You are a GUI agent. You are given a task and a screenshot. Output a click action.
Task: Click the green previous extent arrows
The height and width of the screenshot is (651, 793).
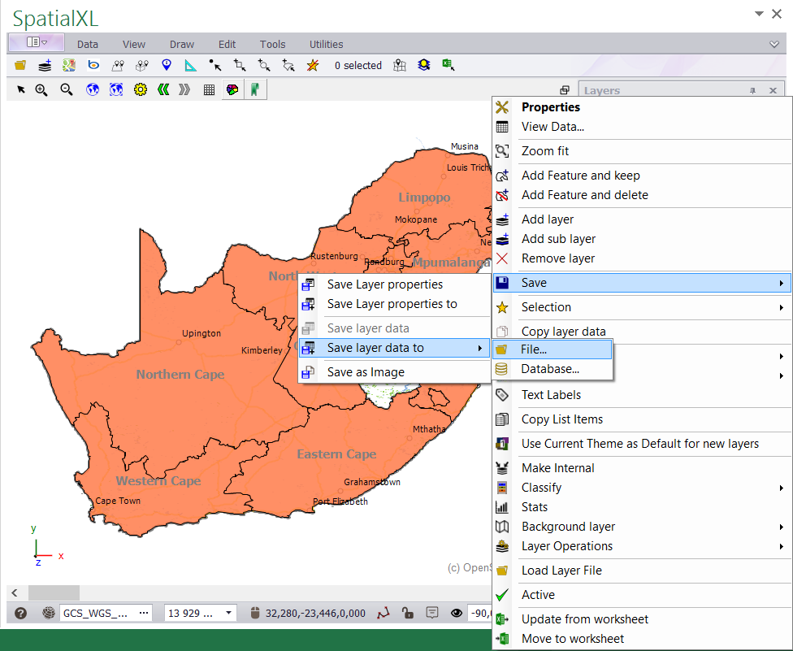[162, 90]
